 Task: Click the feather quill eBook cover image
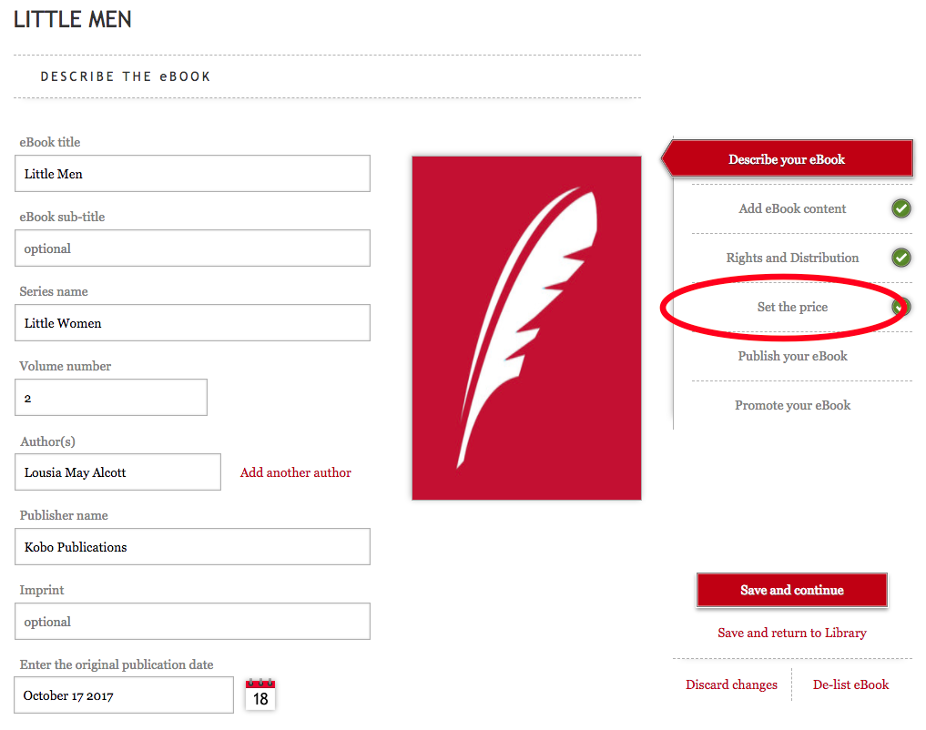point(526,328)
